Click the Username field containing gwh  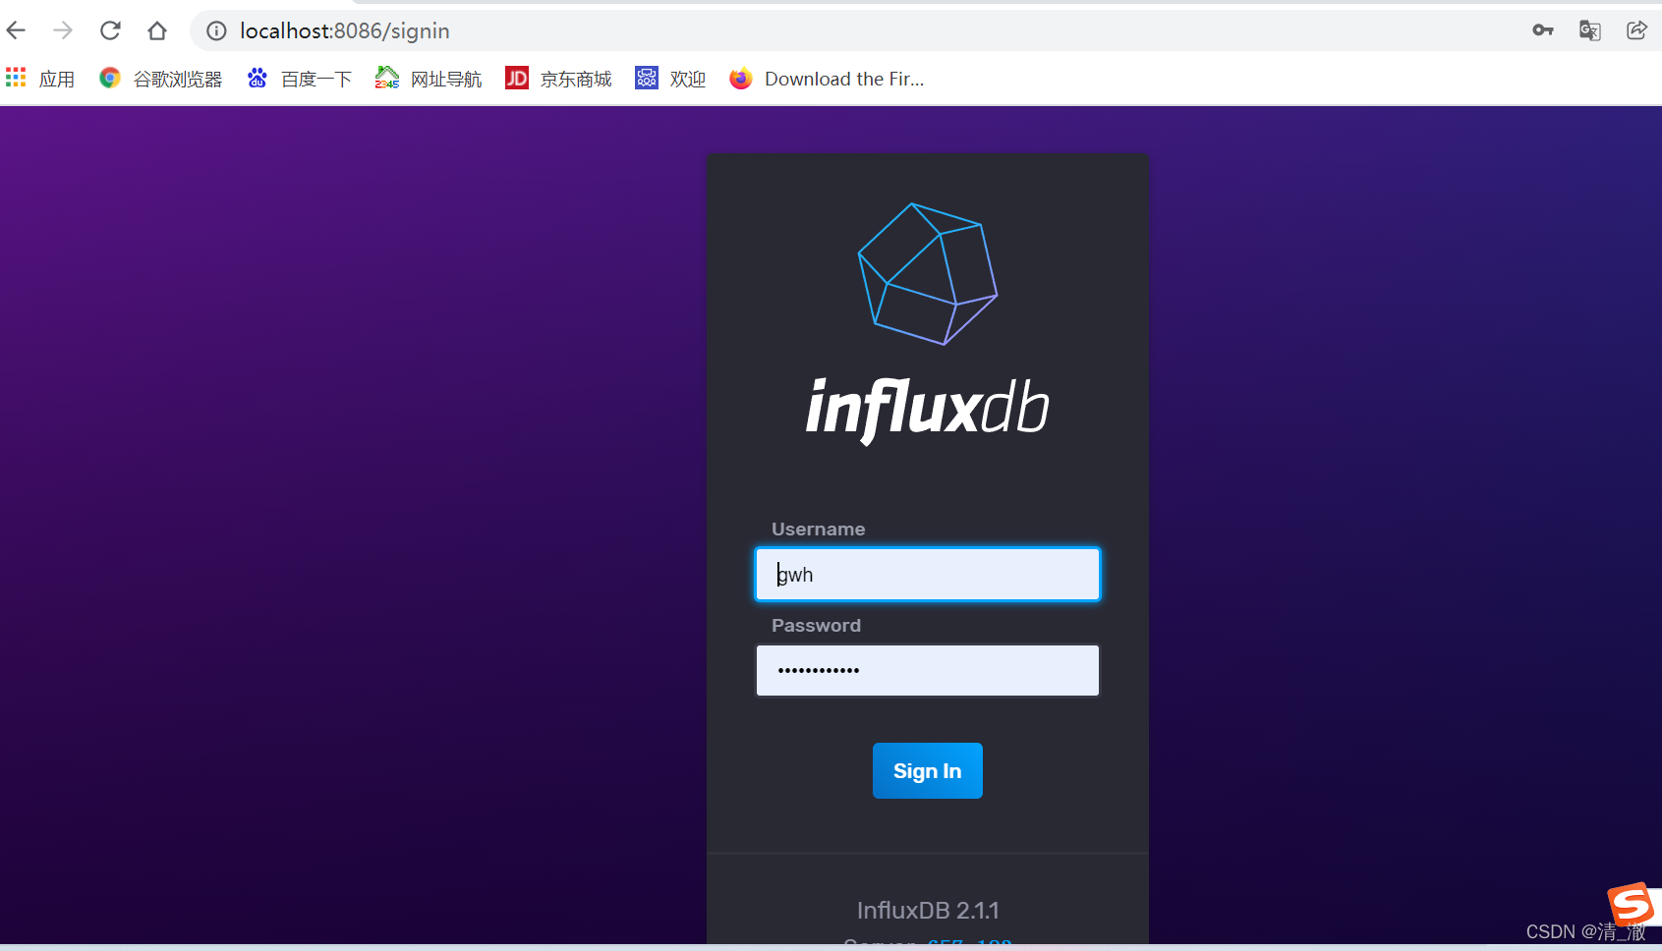pyautogui.click(x=928, y=574)
